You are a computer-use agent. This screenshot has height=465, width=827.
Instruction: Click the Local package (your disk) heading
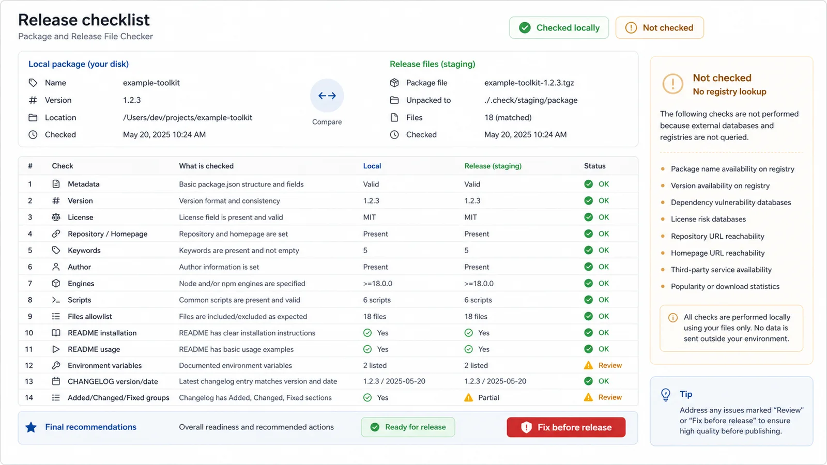click(x=79, y=64)
